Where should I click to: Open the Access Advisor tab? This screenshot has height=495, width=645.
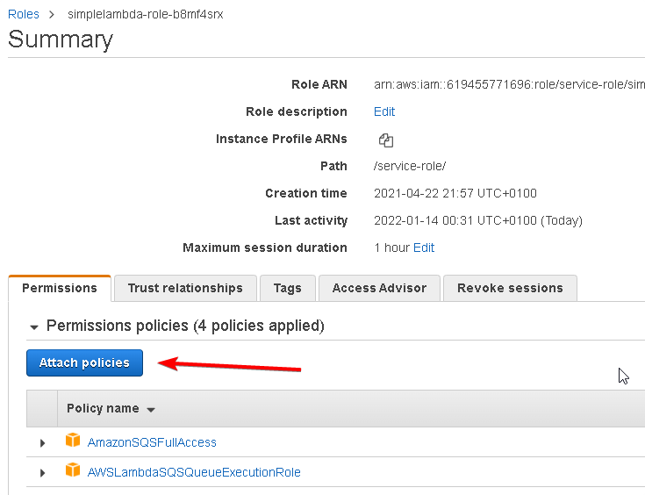point(379,288)
